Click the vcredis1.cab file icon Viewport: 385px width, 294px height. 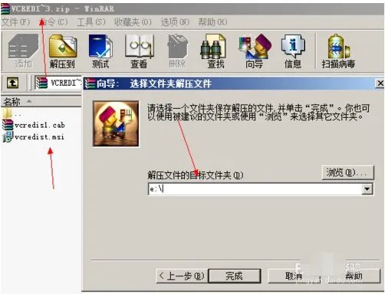pyautogui.click(x=7, y=125)
